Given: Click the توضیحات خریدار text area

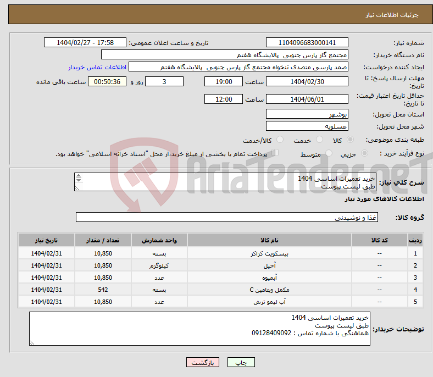Looking at the screenshot, I should [199, 329].
